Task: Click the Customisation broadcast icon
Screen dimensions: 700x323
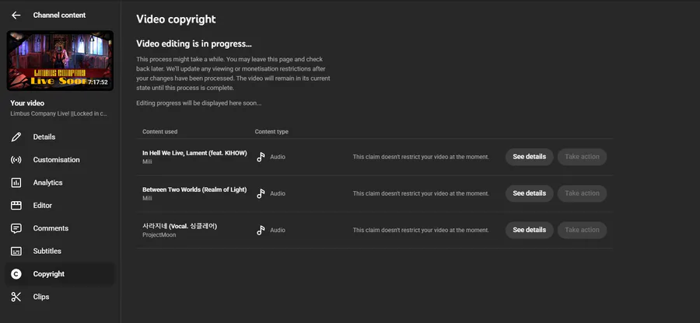Action: [x=16, y=160]
